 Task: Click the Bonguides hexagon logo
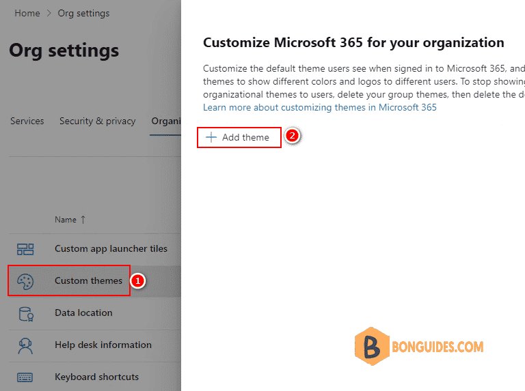click(372, 346)
